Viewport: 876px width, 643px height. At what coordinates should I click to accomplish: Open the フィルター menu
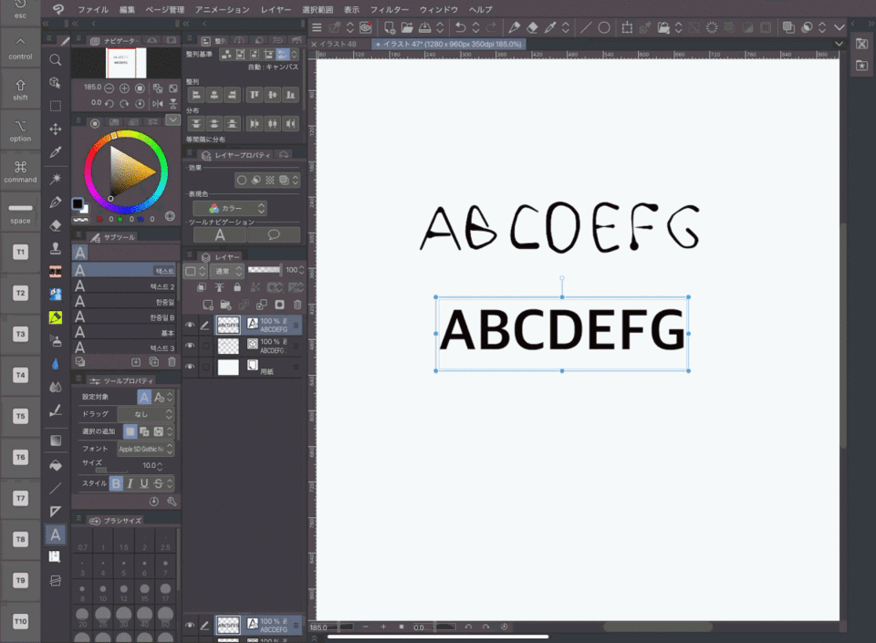[x=390, y=9]
